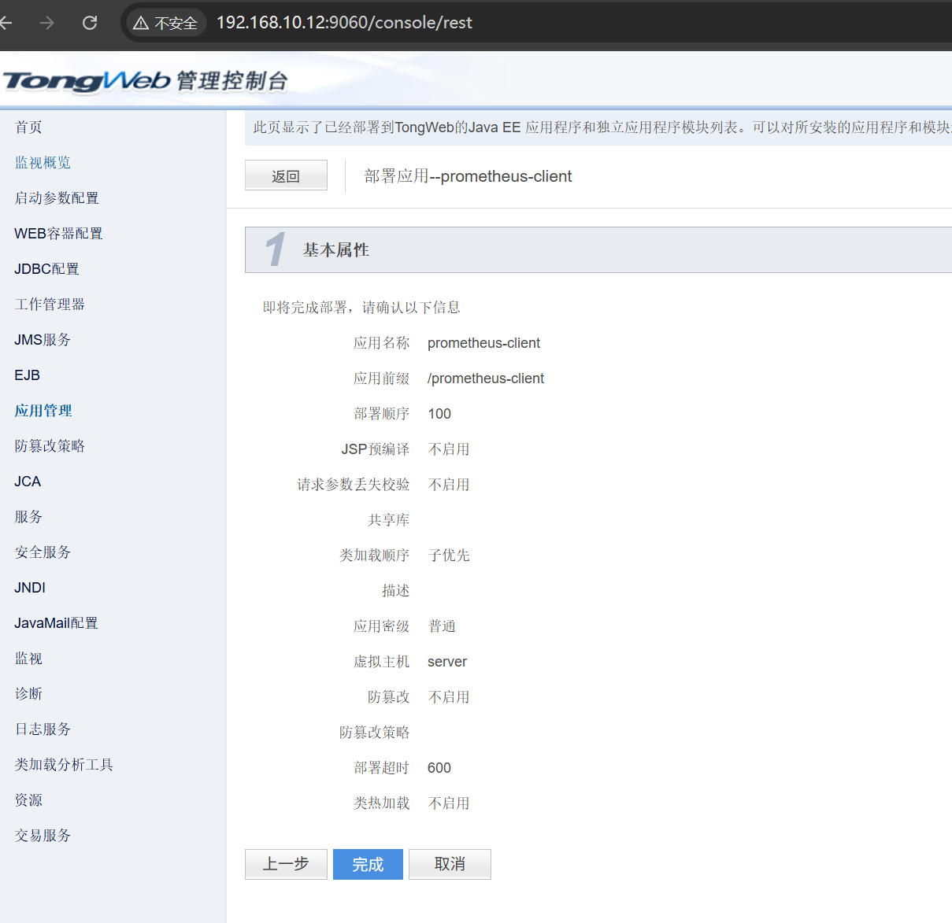This screenshot has width=952, height=923.
Task: Click the 请求参数丢失校验 value 不启用
Action: click(x=449, y=485)
